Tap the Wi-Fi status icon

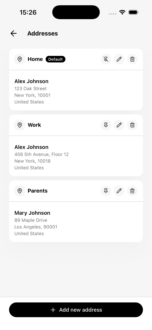pos(122,12)
